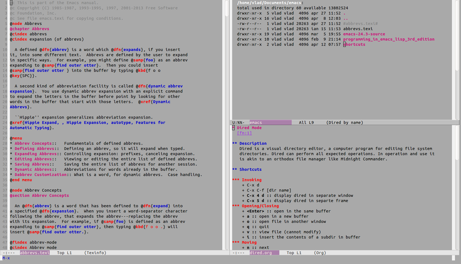Click the scrollbar of the Dired window

(457, 60)
